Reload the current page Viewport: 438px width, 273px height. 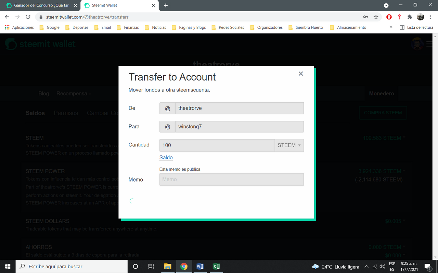[28, 17]
